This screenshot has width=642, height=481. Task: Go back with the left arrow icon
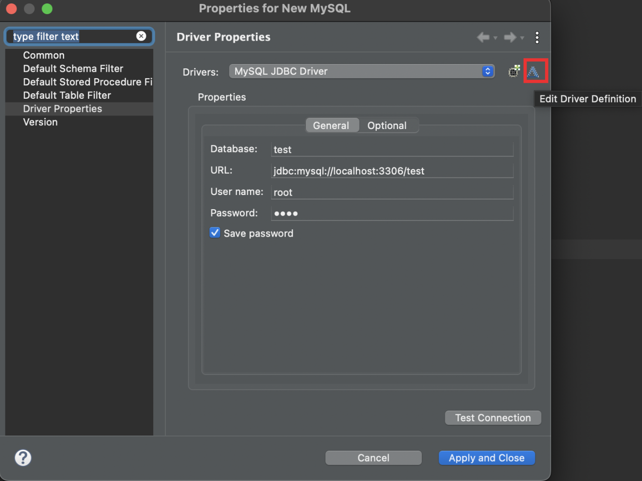pos(483,37)
